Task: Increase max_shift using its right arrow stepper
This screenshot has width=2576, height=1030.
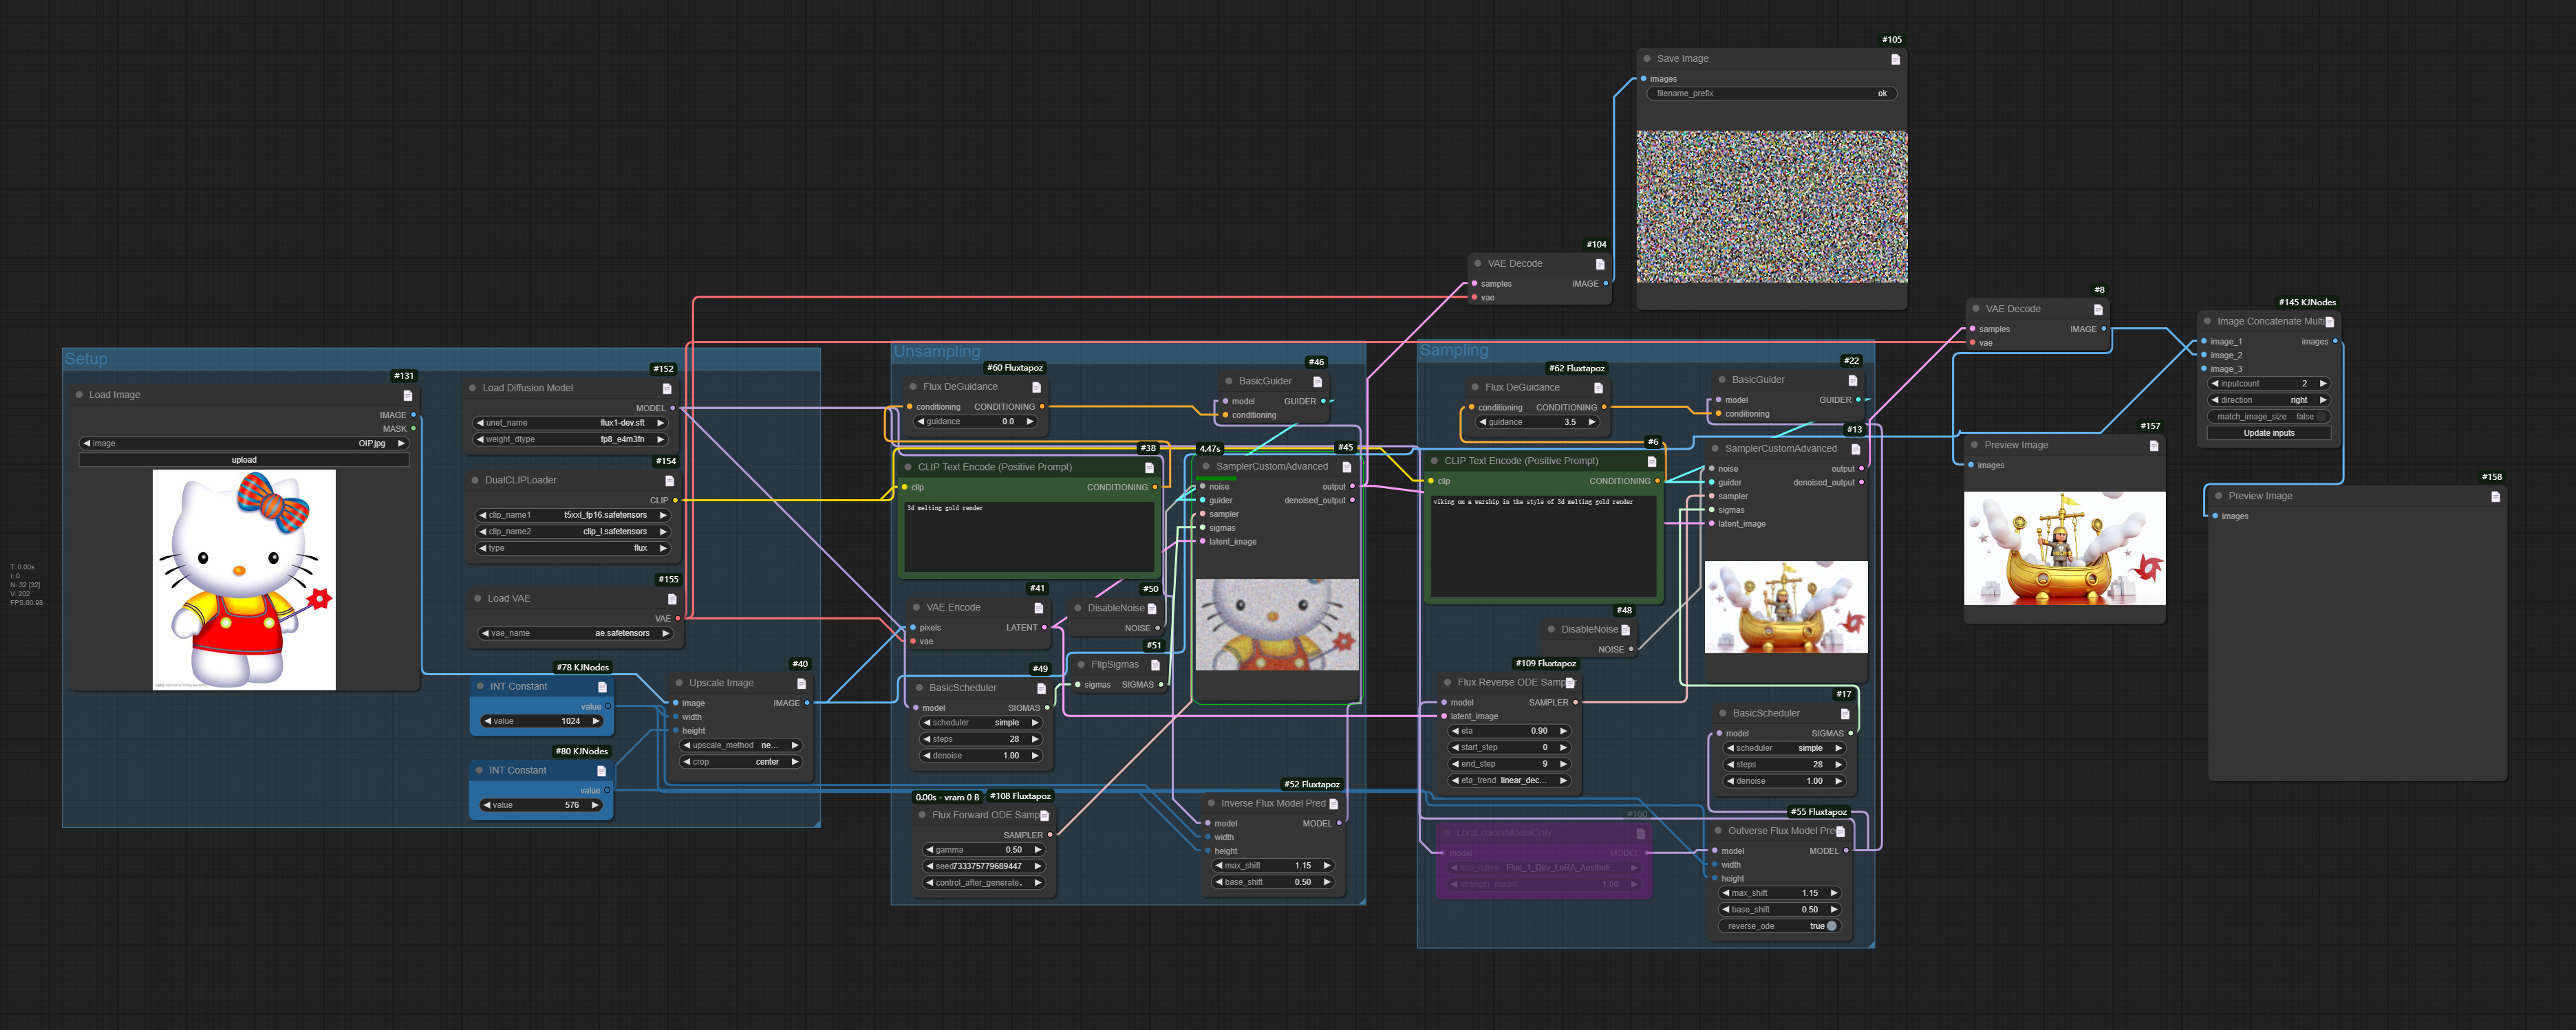Action: click(1328, 865)
